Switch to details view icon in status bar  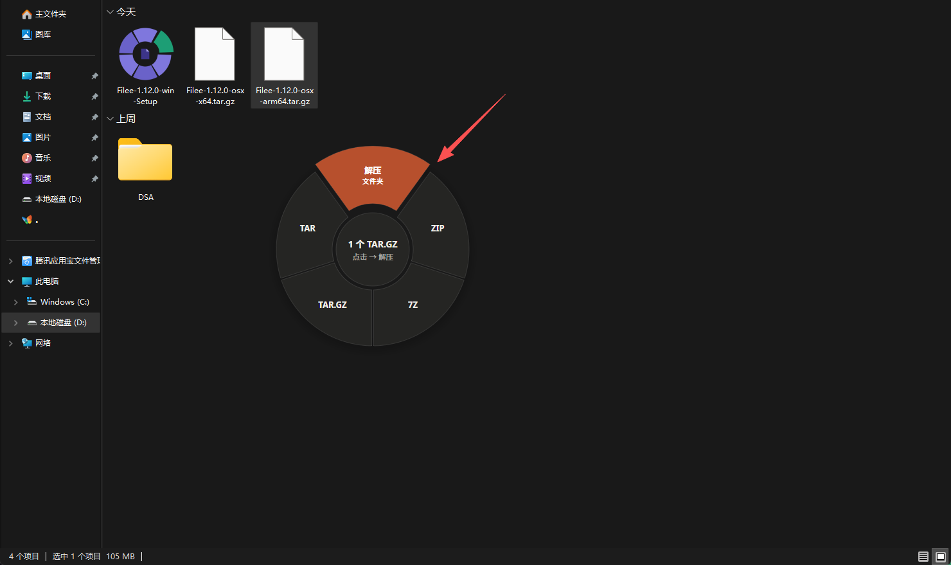click(923, 557)
